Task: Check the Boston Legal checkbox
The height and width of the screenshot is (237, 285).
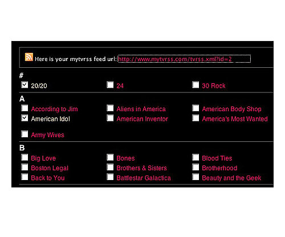Action: coord(25,167)
